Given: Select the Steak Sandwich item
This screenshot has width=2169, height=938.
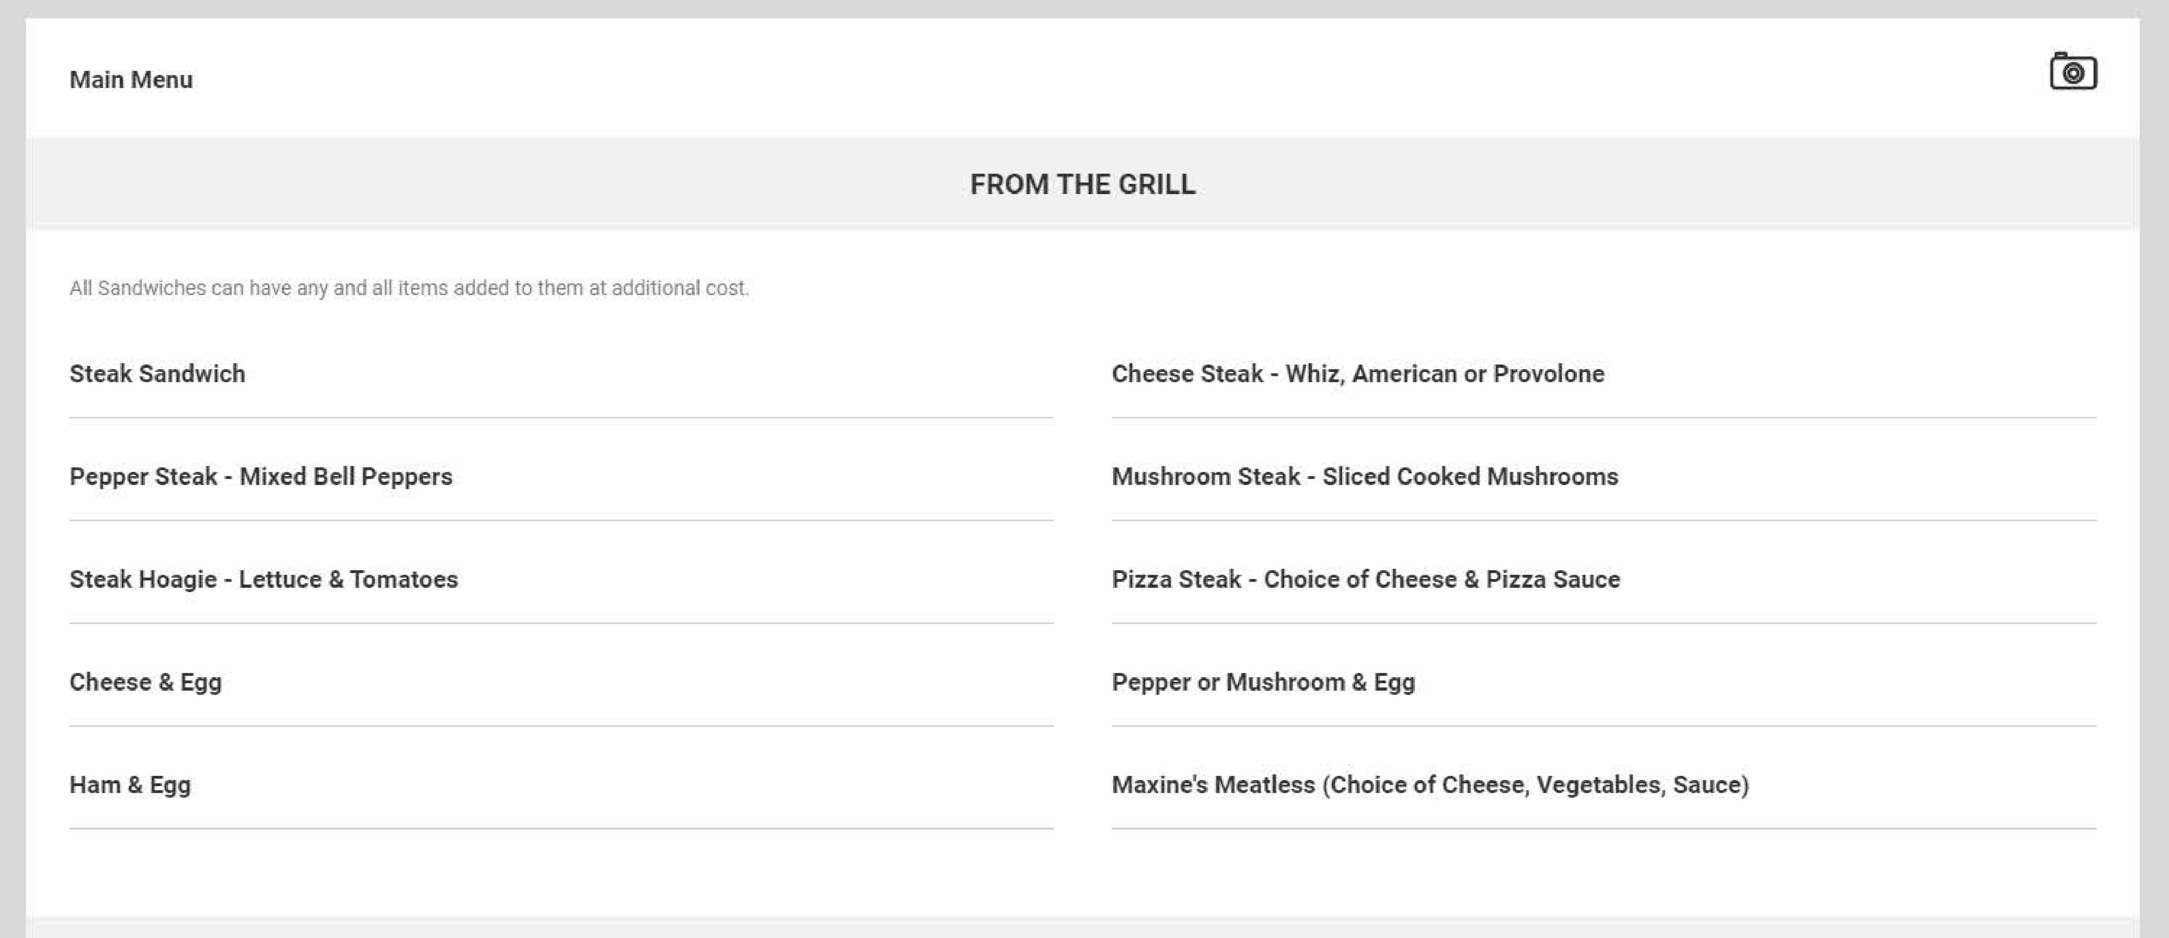Looking at the screenshot, I should pos(157,374).
